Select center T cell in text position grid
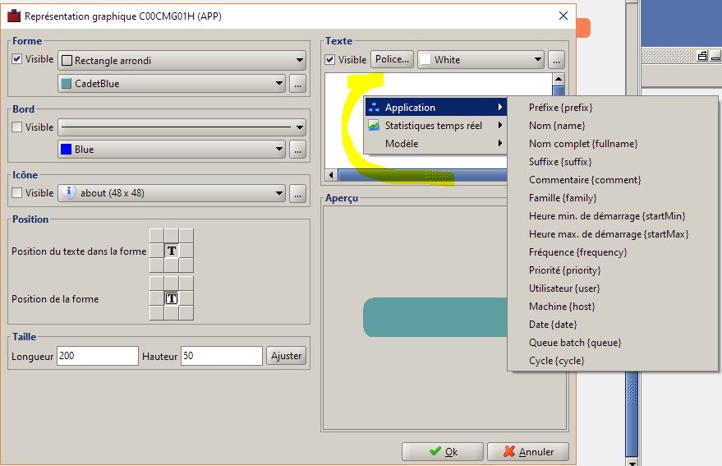722x466 pixels. click(x=172, y=251)
